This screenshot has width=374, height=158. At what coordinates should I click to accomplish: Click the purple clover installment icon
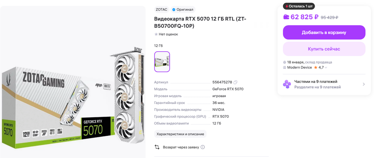point(287,84)
